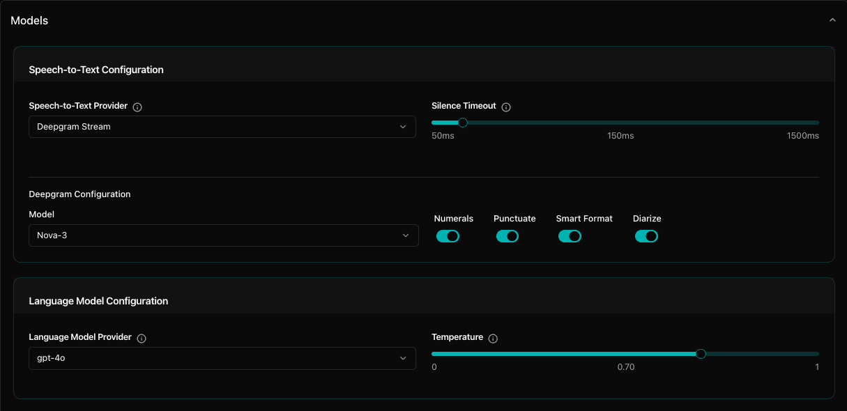
Task: Click the 150ms label under the slider
Action: click(620, 136)
